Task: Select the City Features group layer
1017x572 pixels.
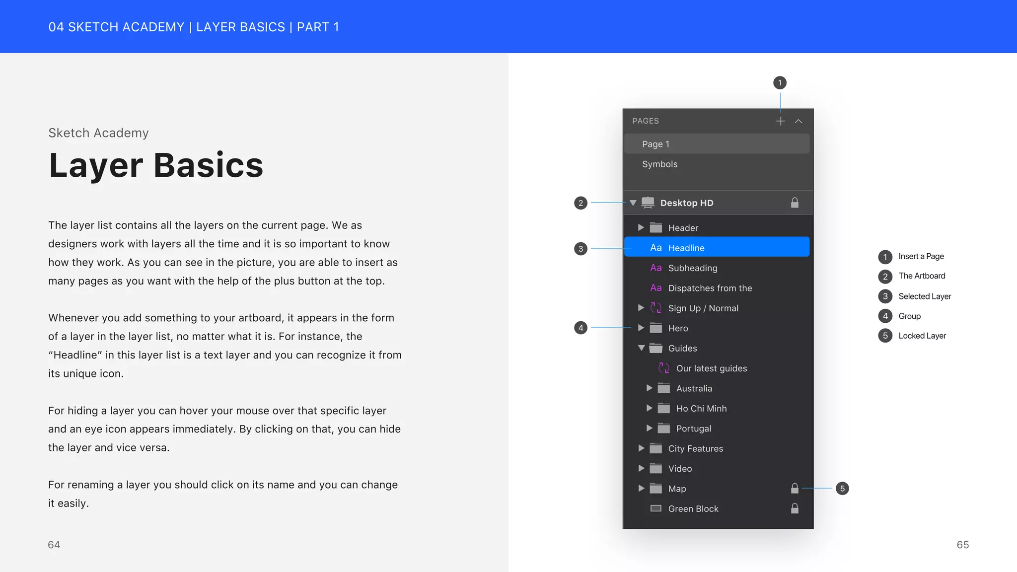Action: coord(695,448)
